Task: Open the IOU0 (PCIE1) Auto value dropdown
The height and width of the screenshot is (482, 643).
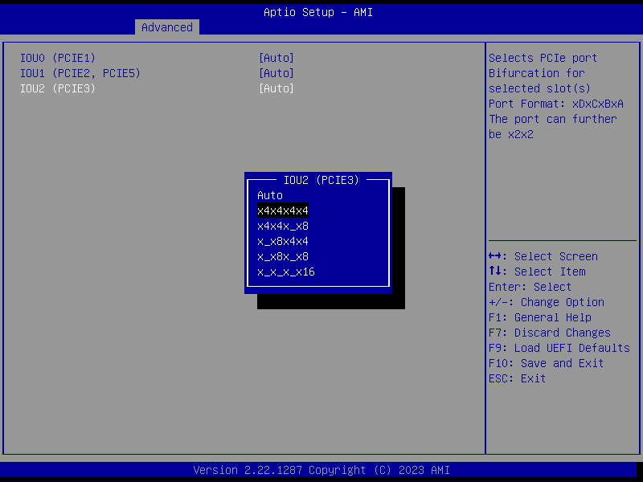Action: click(x=276, y=58)
